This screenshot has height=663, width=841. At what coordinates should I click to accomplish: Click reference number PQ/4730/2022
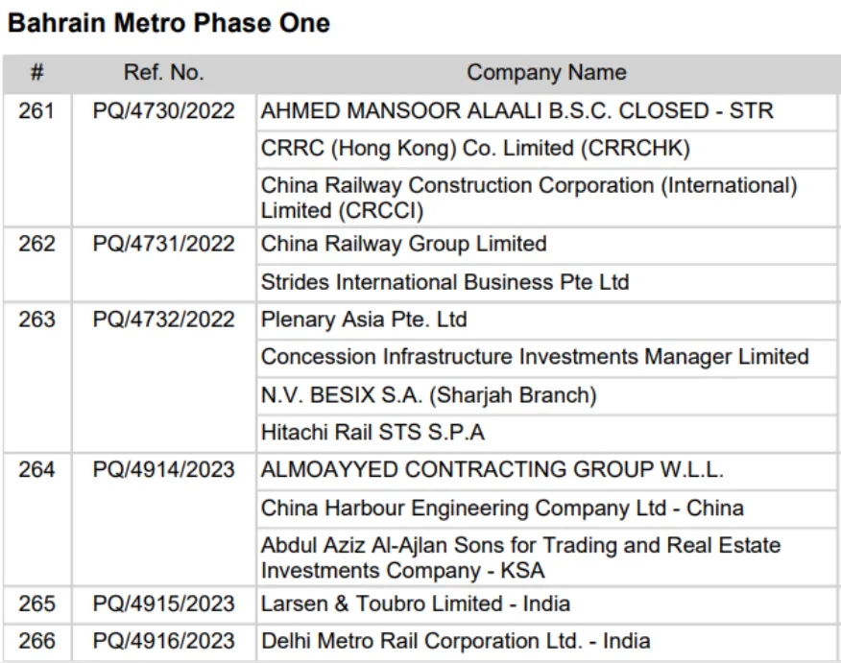pos(163,111)
